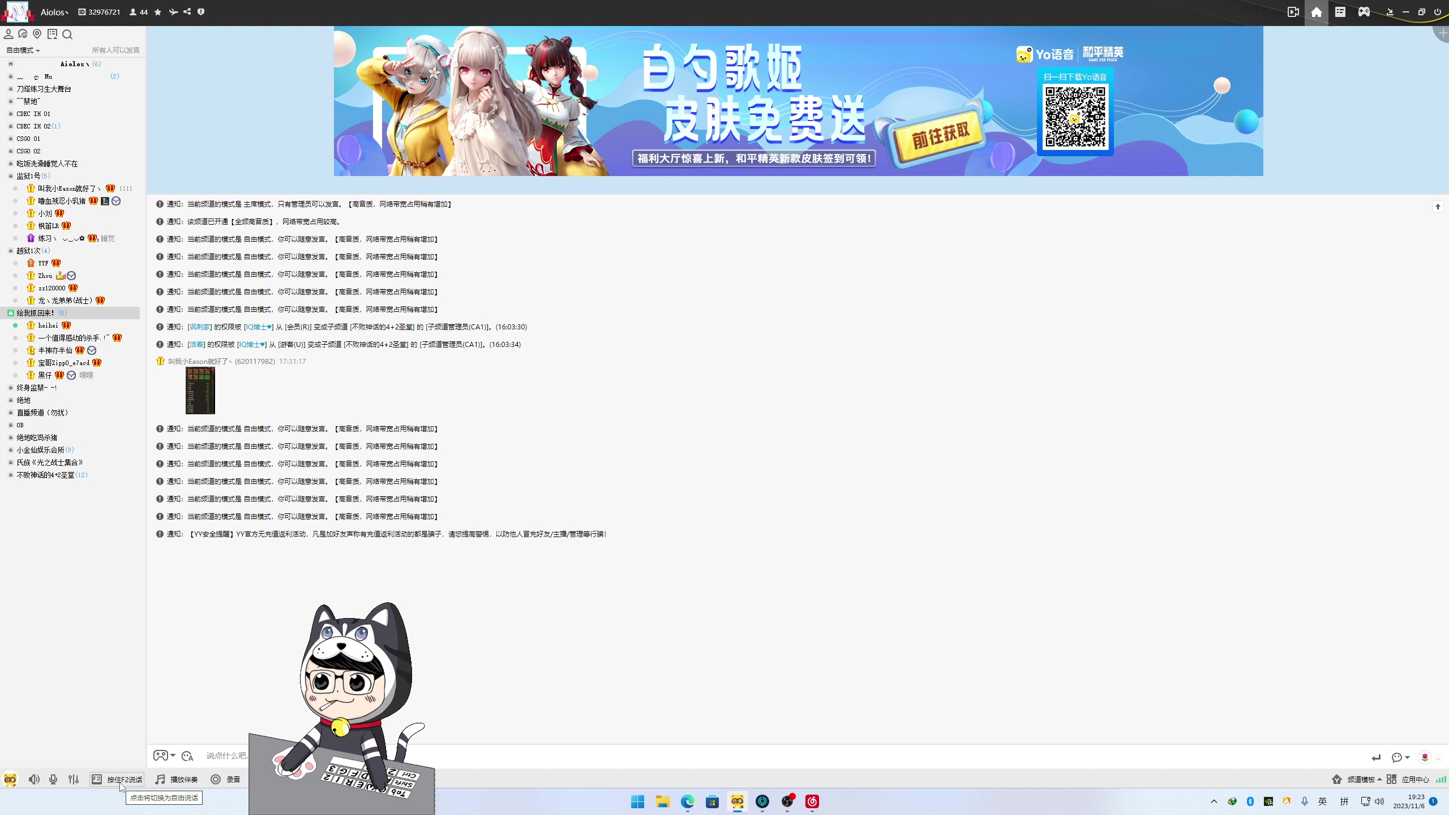Toggle microphone mute in bottom bar

tap(53, 779)
